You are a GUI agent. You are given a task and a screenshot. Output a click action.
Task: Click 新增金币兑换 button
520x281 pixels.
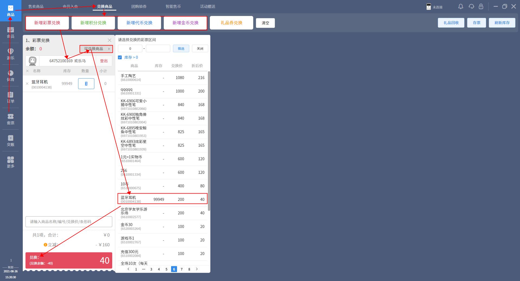coord(185,23)
